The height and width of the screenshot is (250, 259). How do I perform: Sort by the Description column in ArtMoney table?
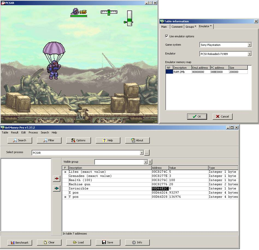[110, 168]
